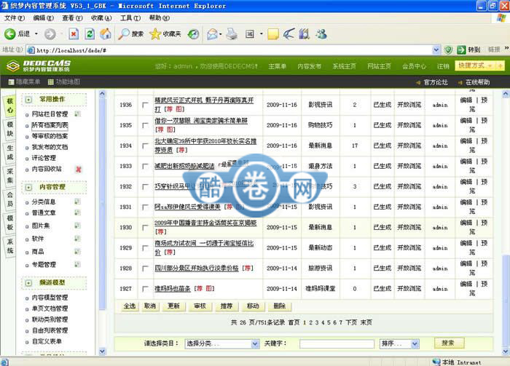Image resolution: width=510 pixels, height=366 pixels.
Task: Open the 工具(T) menu
Action: [130, 17]
